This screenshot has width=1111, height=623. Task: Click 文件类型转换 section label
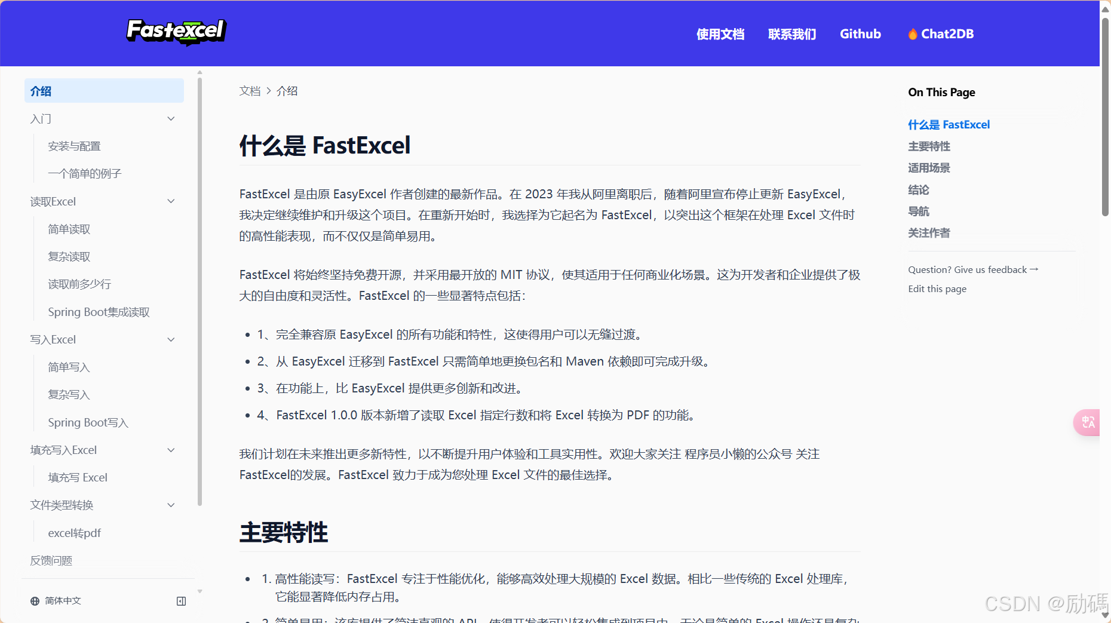click(62, 505)
